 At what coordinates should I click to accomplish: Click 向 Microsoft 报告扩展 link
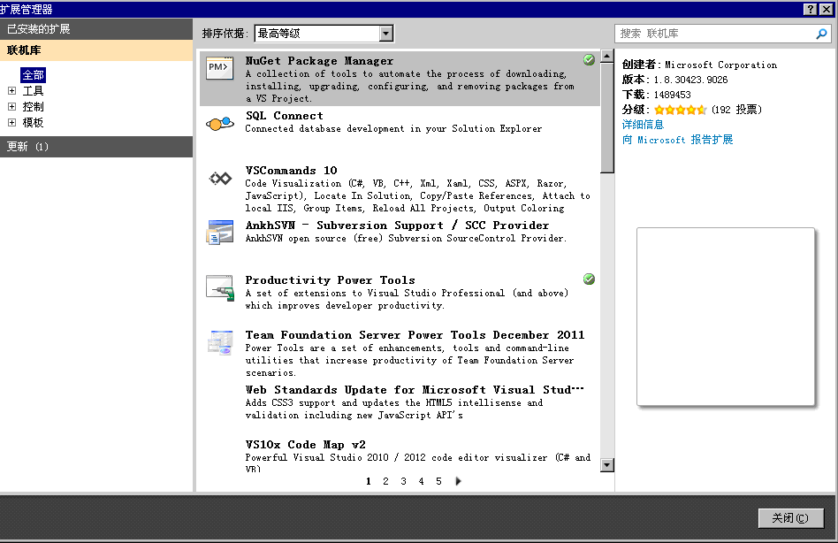(x=677, y=140)
